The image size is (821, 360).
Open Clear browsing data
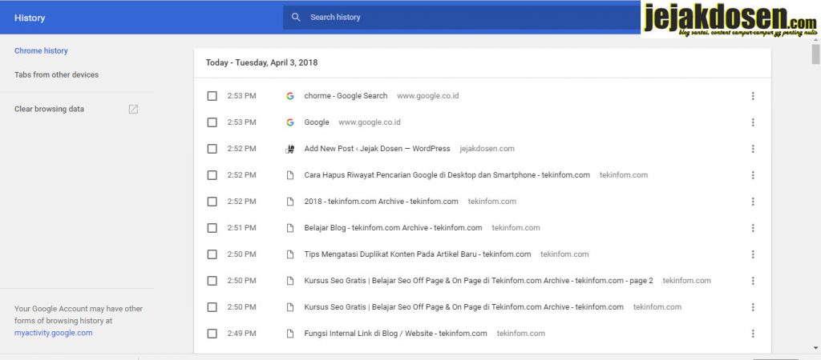tap(49, 110)
